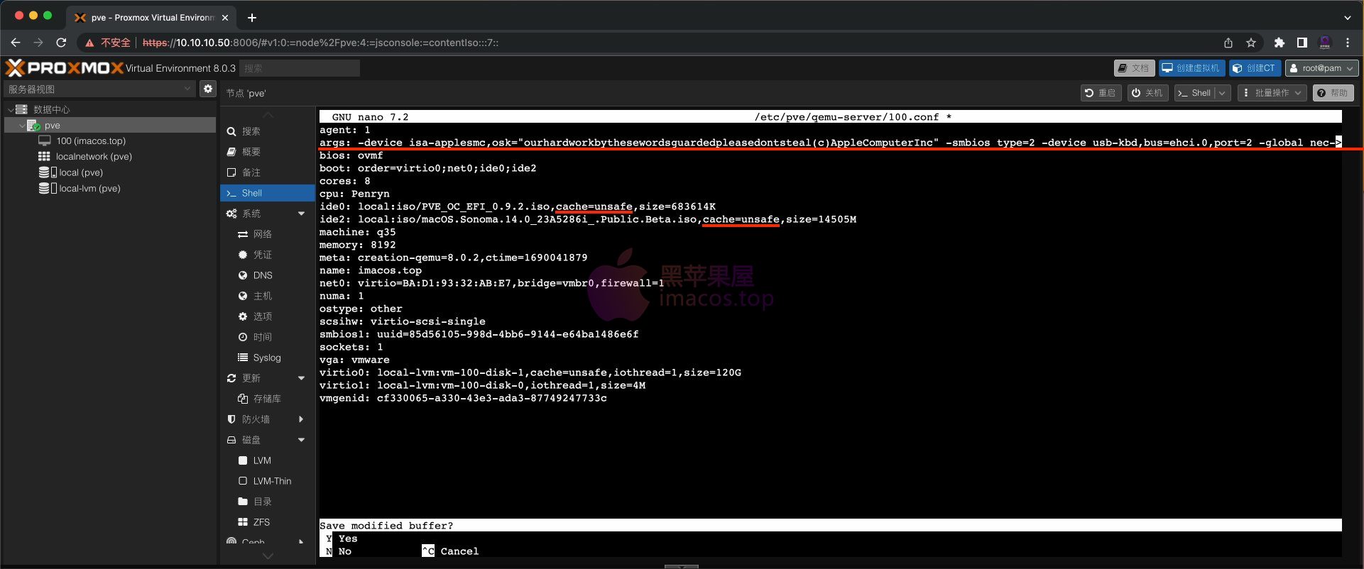Click the node reboot button
Image resolution: width=1364 pixels, height=569 pixels.
click(1101, 93)
